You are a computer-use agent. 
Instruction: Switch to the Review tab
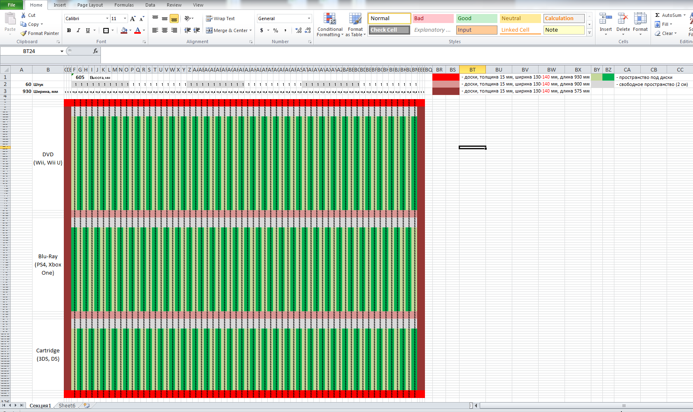coord(174,5)
